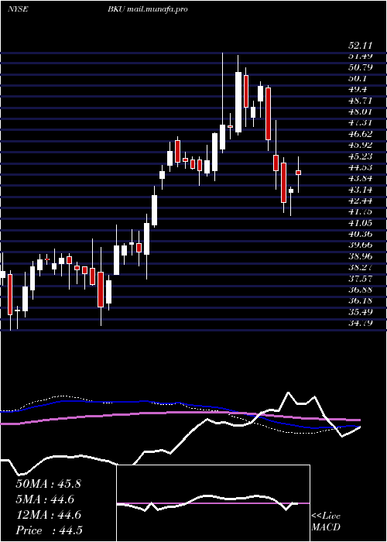The height and width of the screenshot is (542, 387).
Task: Click the 38.27 price axis label
Action: [x=360, y=267]
